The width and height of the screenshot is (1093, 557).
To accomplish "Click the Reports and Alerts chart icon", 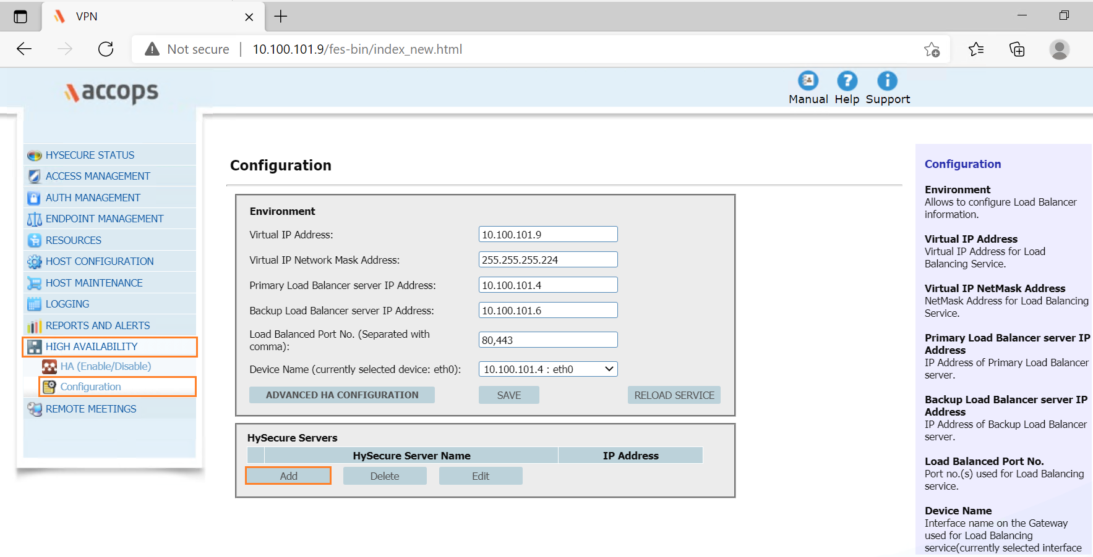I will pyautogui.click(x=35, y=326).
